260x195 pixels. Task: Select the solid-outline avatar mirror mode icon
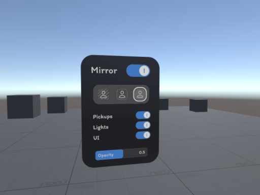pos(140,94)
